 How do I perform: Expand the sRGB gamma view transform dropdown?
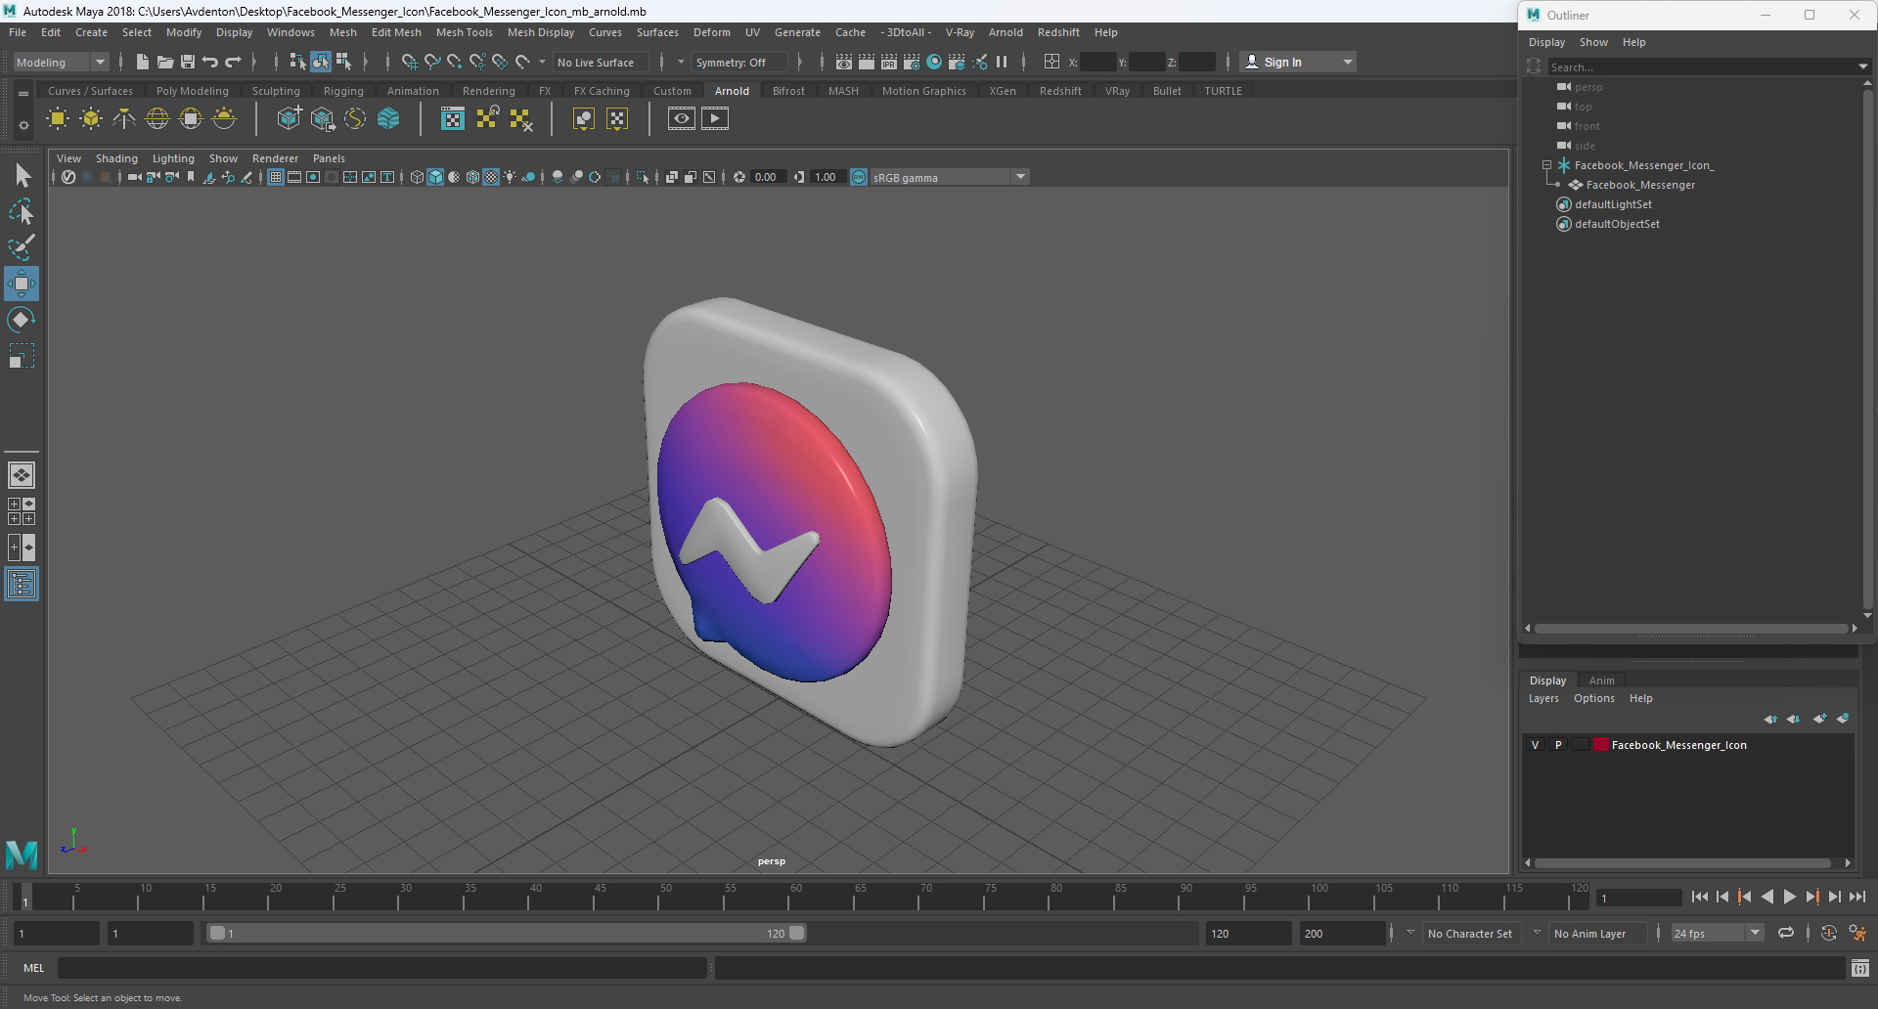click(x=1020, y=177)
